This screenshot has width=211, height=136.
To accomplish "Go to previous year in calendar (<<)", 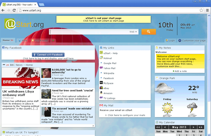I will [x=158, y=127].
